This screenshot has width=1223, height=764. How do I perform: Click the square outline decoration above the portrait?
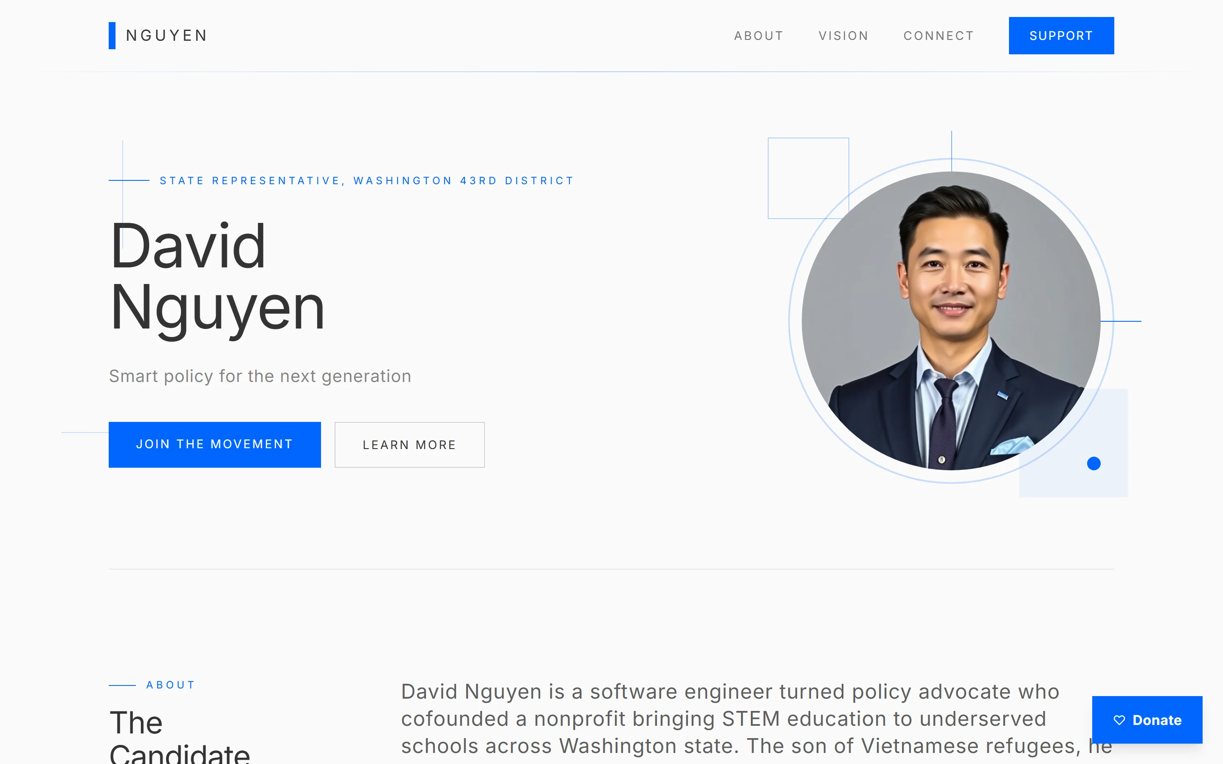click(x=808, y=178)
